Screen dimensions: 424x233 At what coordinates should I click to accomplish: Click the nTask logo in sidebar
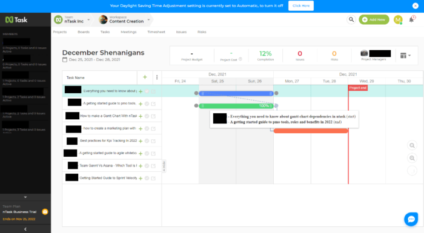(x=16, y=20)
